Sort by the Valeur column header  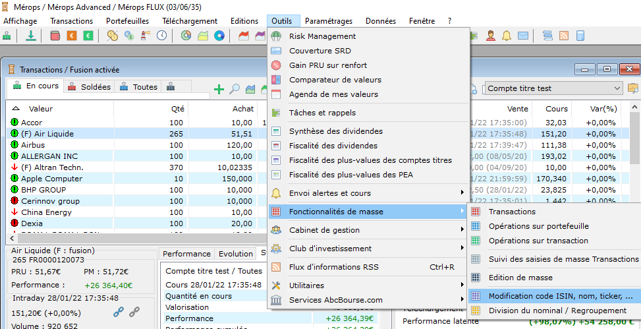[x=60, y=109]
